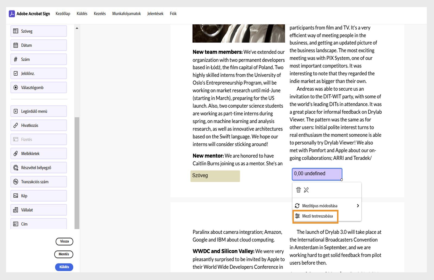Choose Mező testreszabása from the popup
434x280 pixels.
pos(315,216)
